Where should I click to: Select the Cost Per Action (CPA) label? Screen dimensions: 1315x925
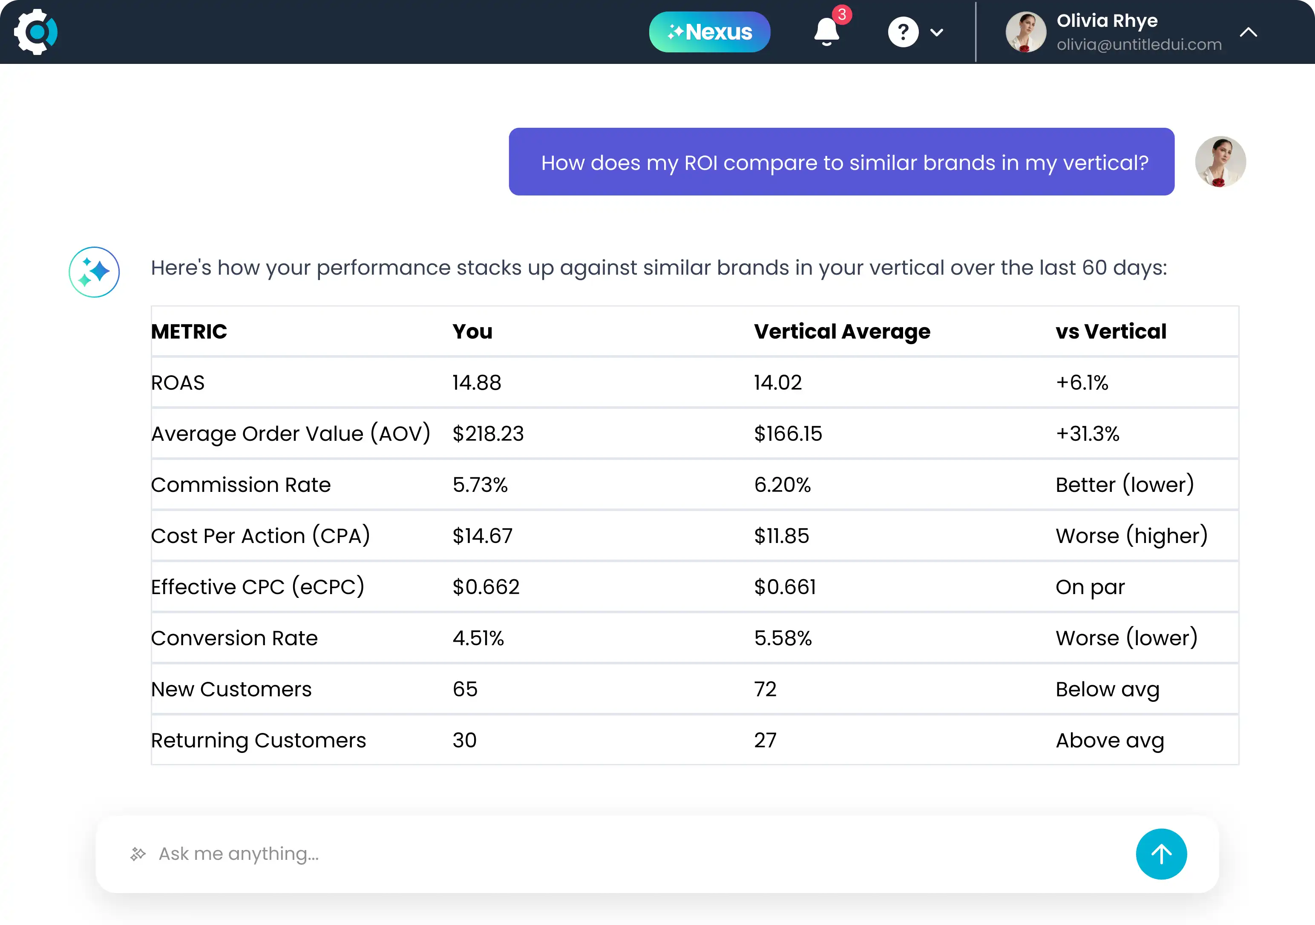[261, 536]
